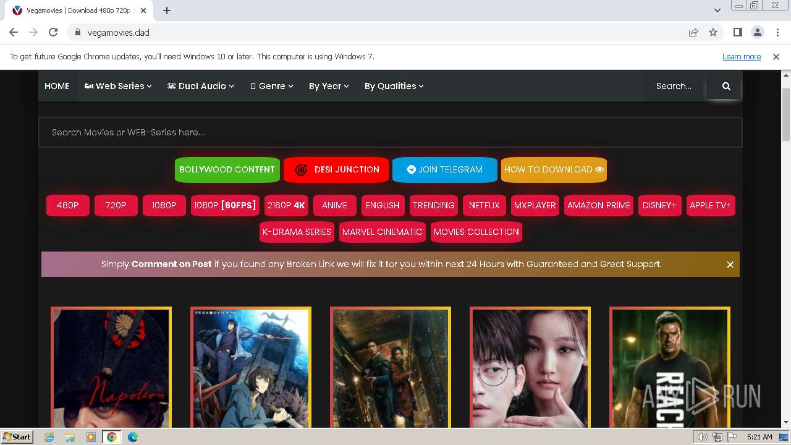Viewport: 791px width, 445px height.
Task: Close the Broken Link notice banner
Action: click(730, 265)
